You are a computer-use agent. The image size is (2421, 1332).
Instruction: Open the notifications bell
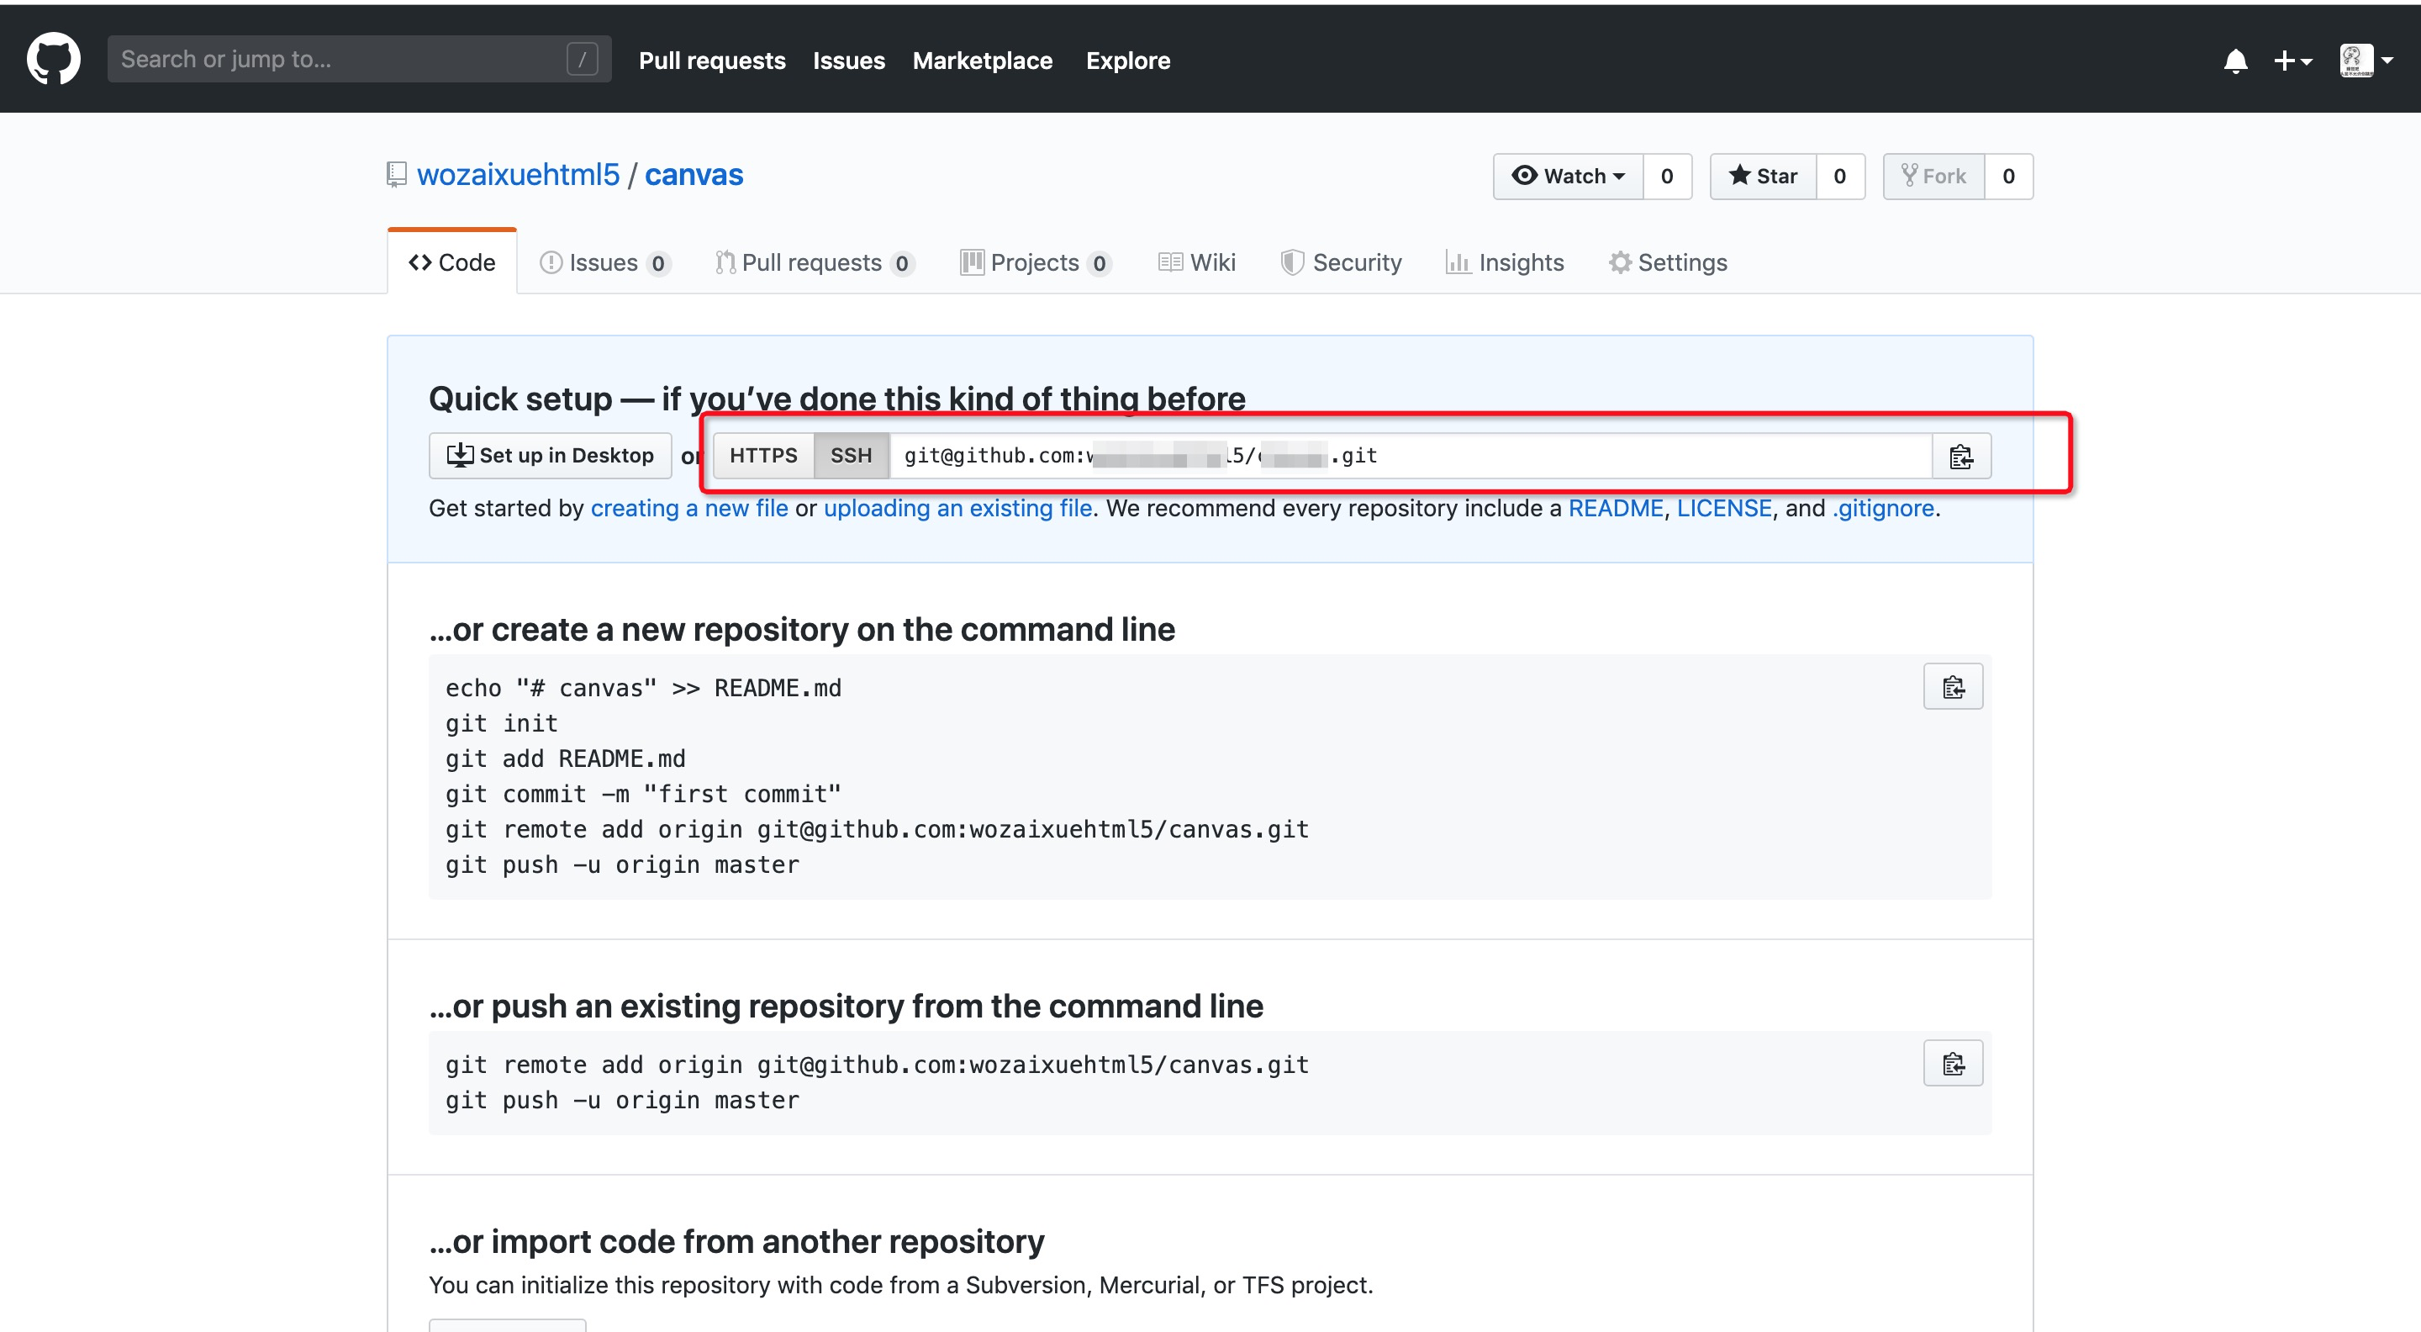tap(2235, 61)
